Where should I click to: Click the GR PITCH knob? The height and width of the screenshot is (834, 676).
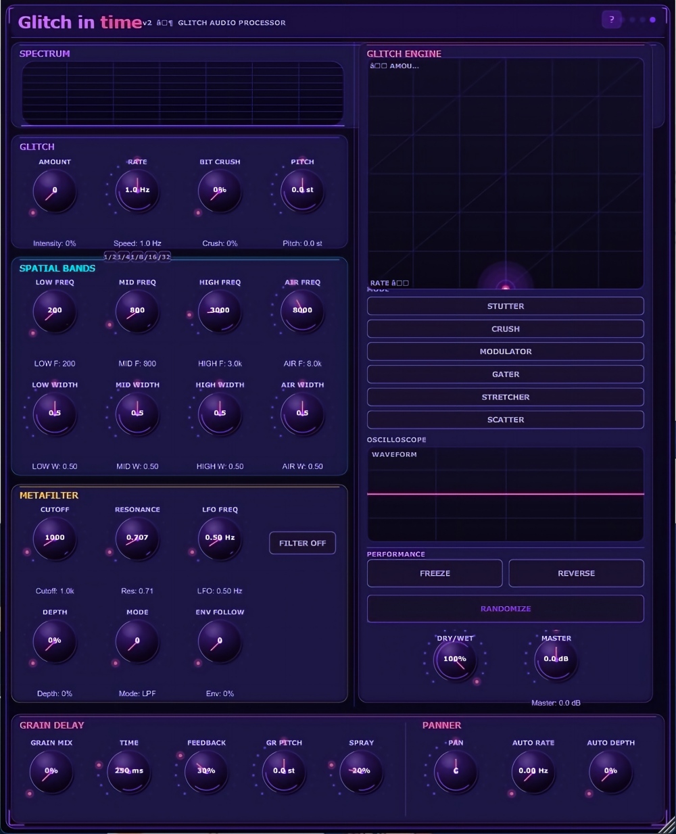(x=284, y=772)
